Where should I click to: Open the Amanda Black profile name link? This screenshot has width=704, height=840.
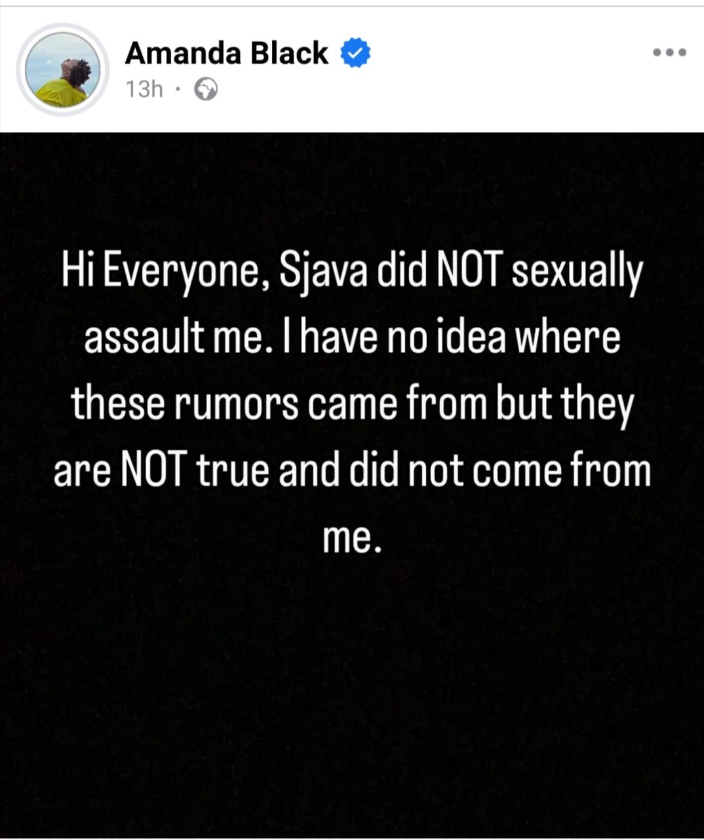point(226,53)
